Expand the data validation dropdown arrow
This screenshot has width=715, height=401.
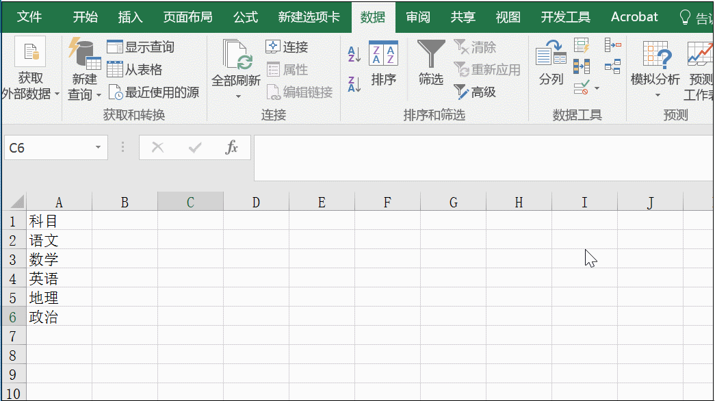(597, 88)
